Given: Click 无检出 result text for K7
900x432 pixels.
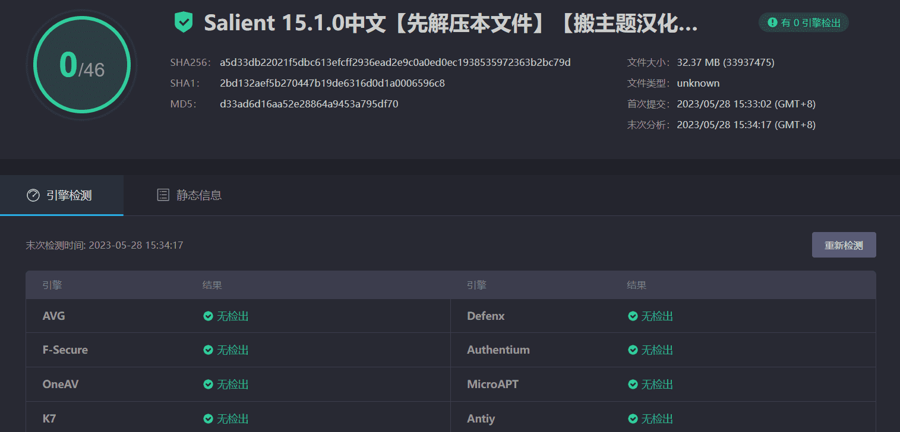Looking at the screenshot, I should (x=233, y=419).
